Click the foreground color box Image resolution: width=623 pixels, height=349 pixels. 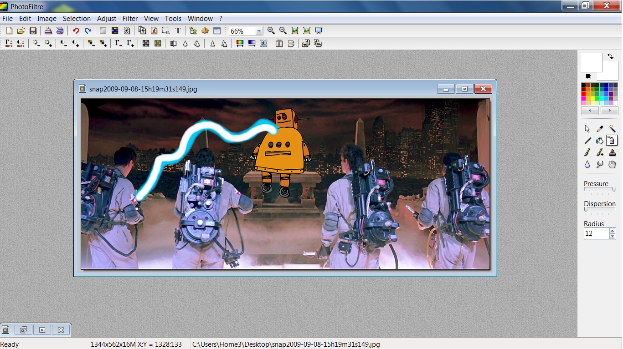(592, 62)
